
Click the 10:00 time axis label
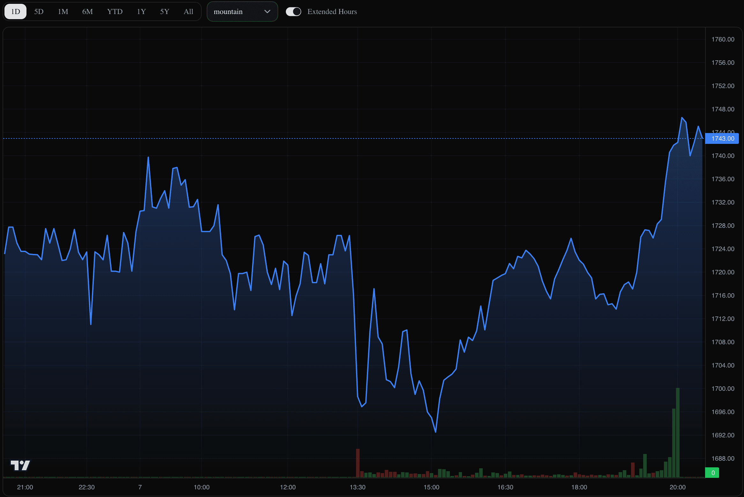coord(202,487)
